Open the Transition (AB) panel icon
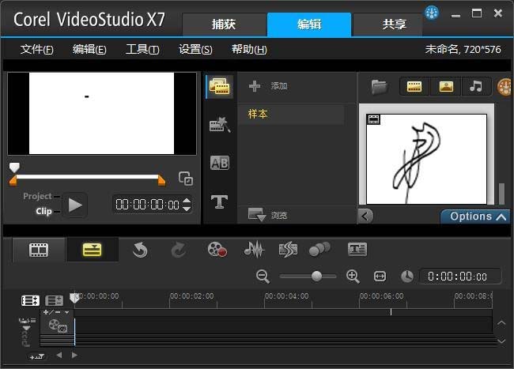 [x=219, y=163]
